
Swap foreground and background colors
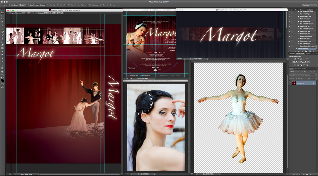[x=3, y=77]
